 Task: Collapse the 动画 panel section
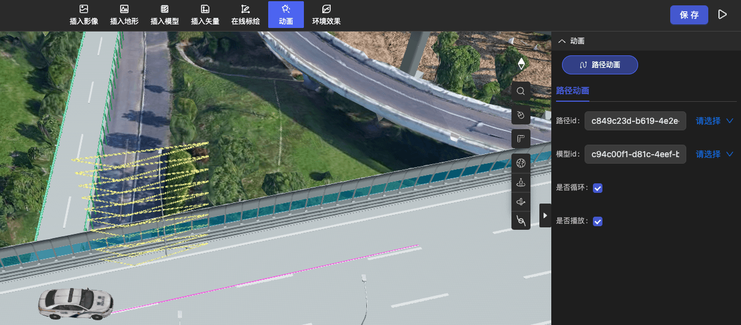(561, 41)
